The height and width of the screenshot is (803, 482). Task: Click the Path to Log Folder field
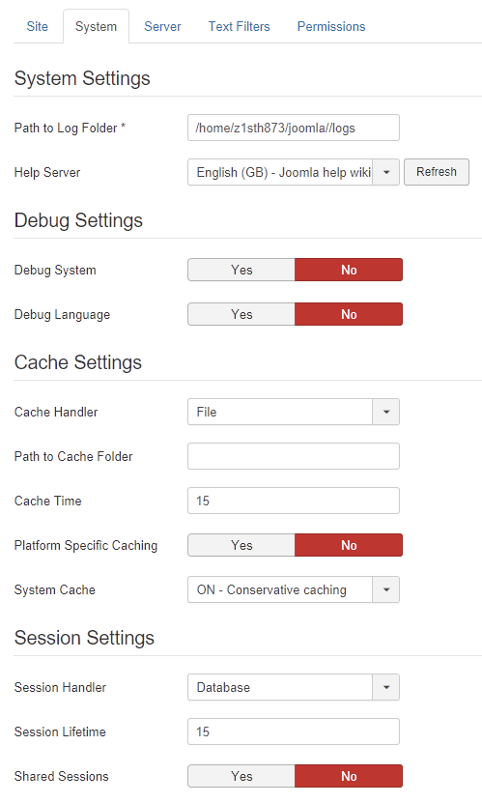point(294,128)
